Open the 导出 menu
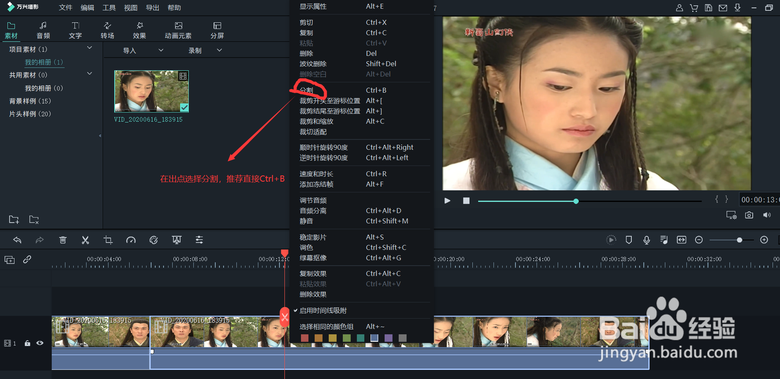 pos(152,8)
